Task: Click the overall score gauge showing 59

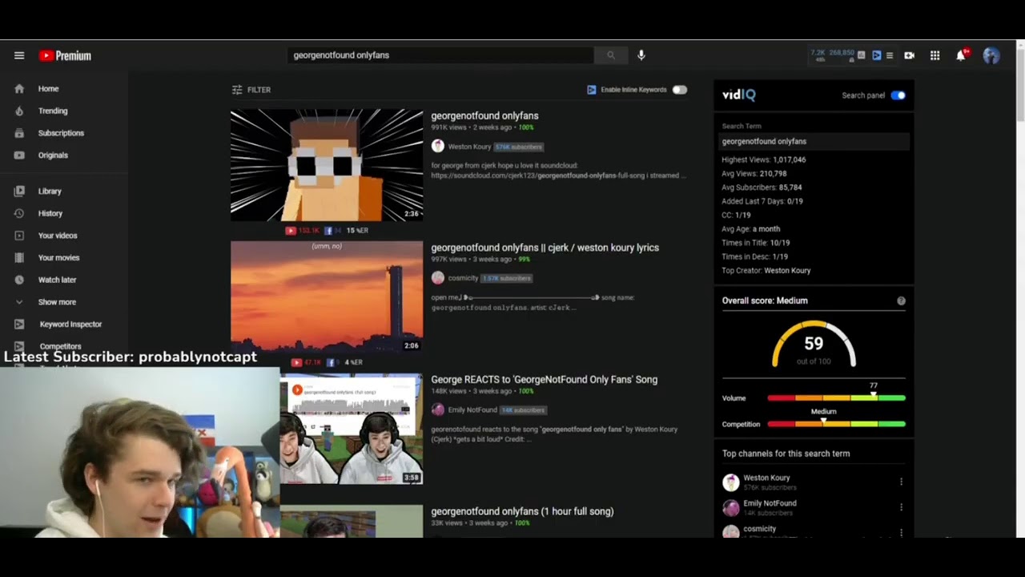Action: 814,345
